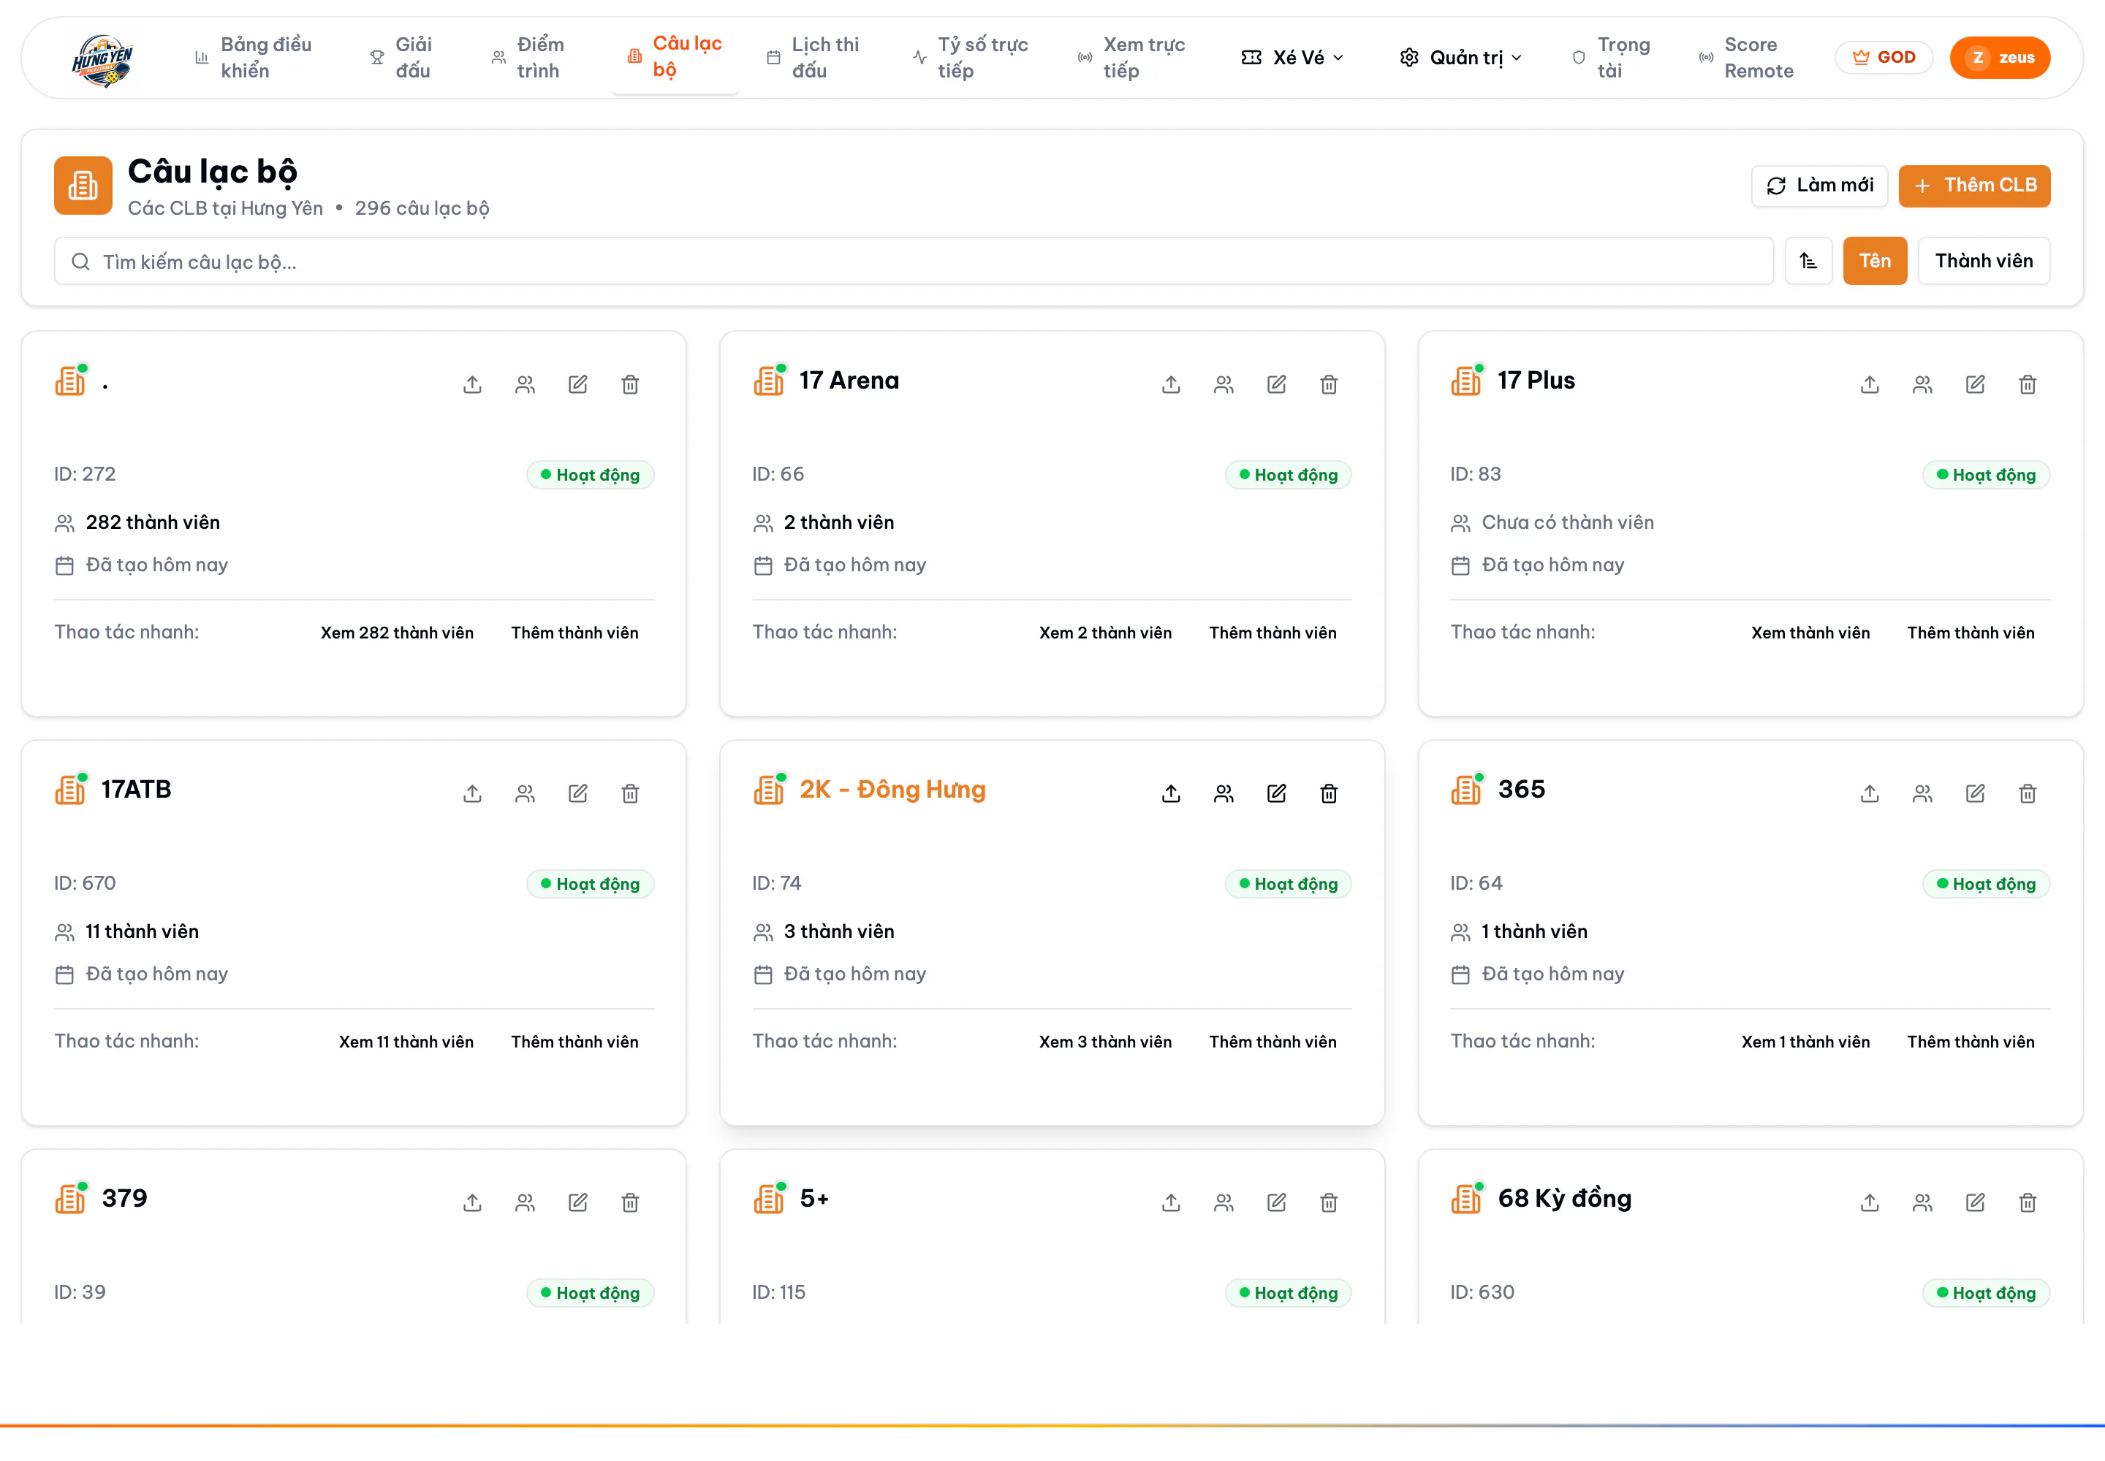The image size is (2105, 1461).
Task: Open the zeus user menu
Action: click(2000, 58)
